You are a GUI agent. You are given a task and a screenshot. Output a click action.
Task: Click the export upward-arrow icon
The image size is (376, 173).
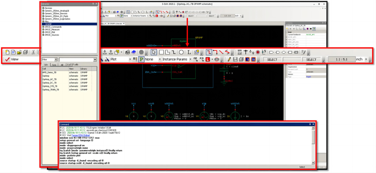(111, 52)
